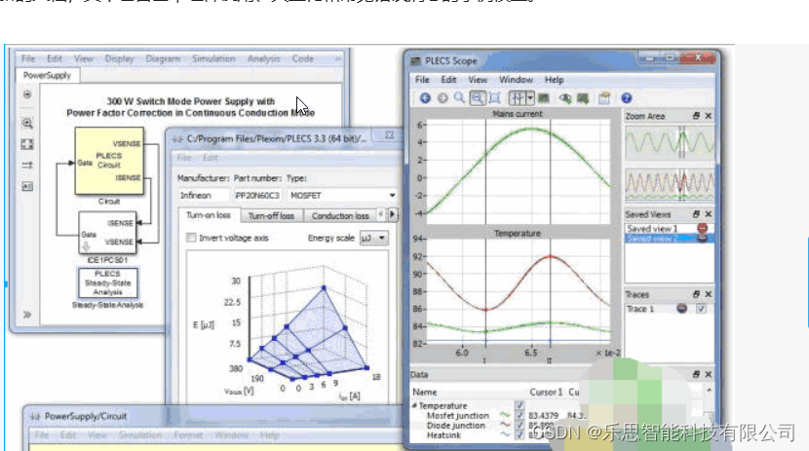This screenshot has width=809, height=451.
Task: Click the gray forward arrow in Scope toolbar
Action: (x=443, y=98)
